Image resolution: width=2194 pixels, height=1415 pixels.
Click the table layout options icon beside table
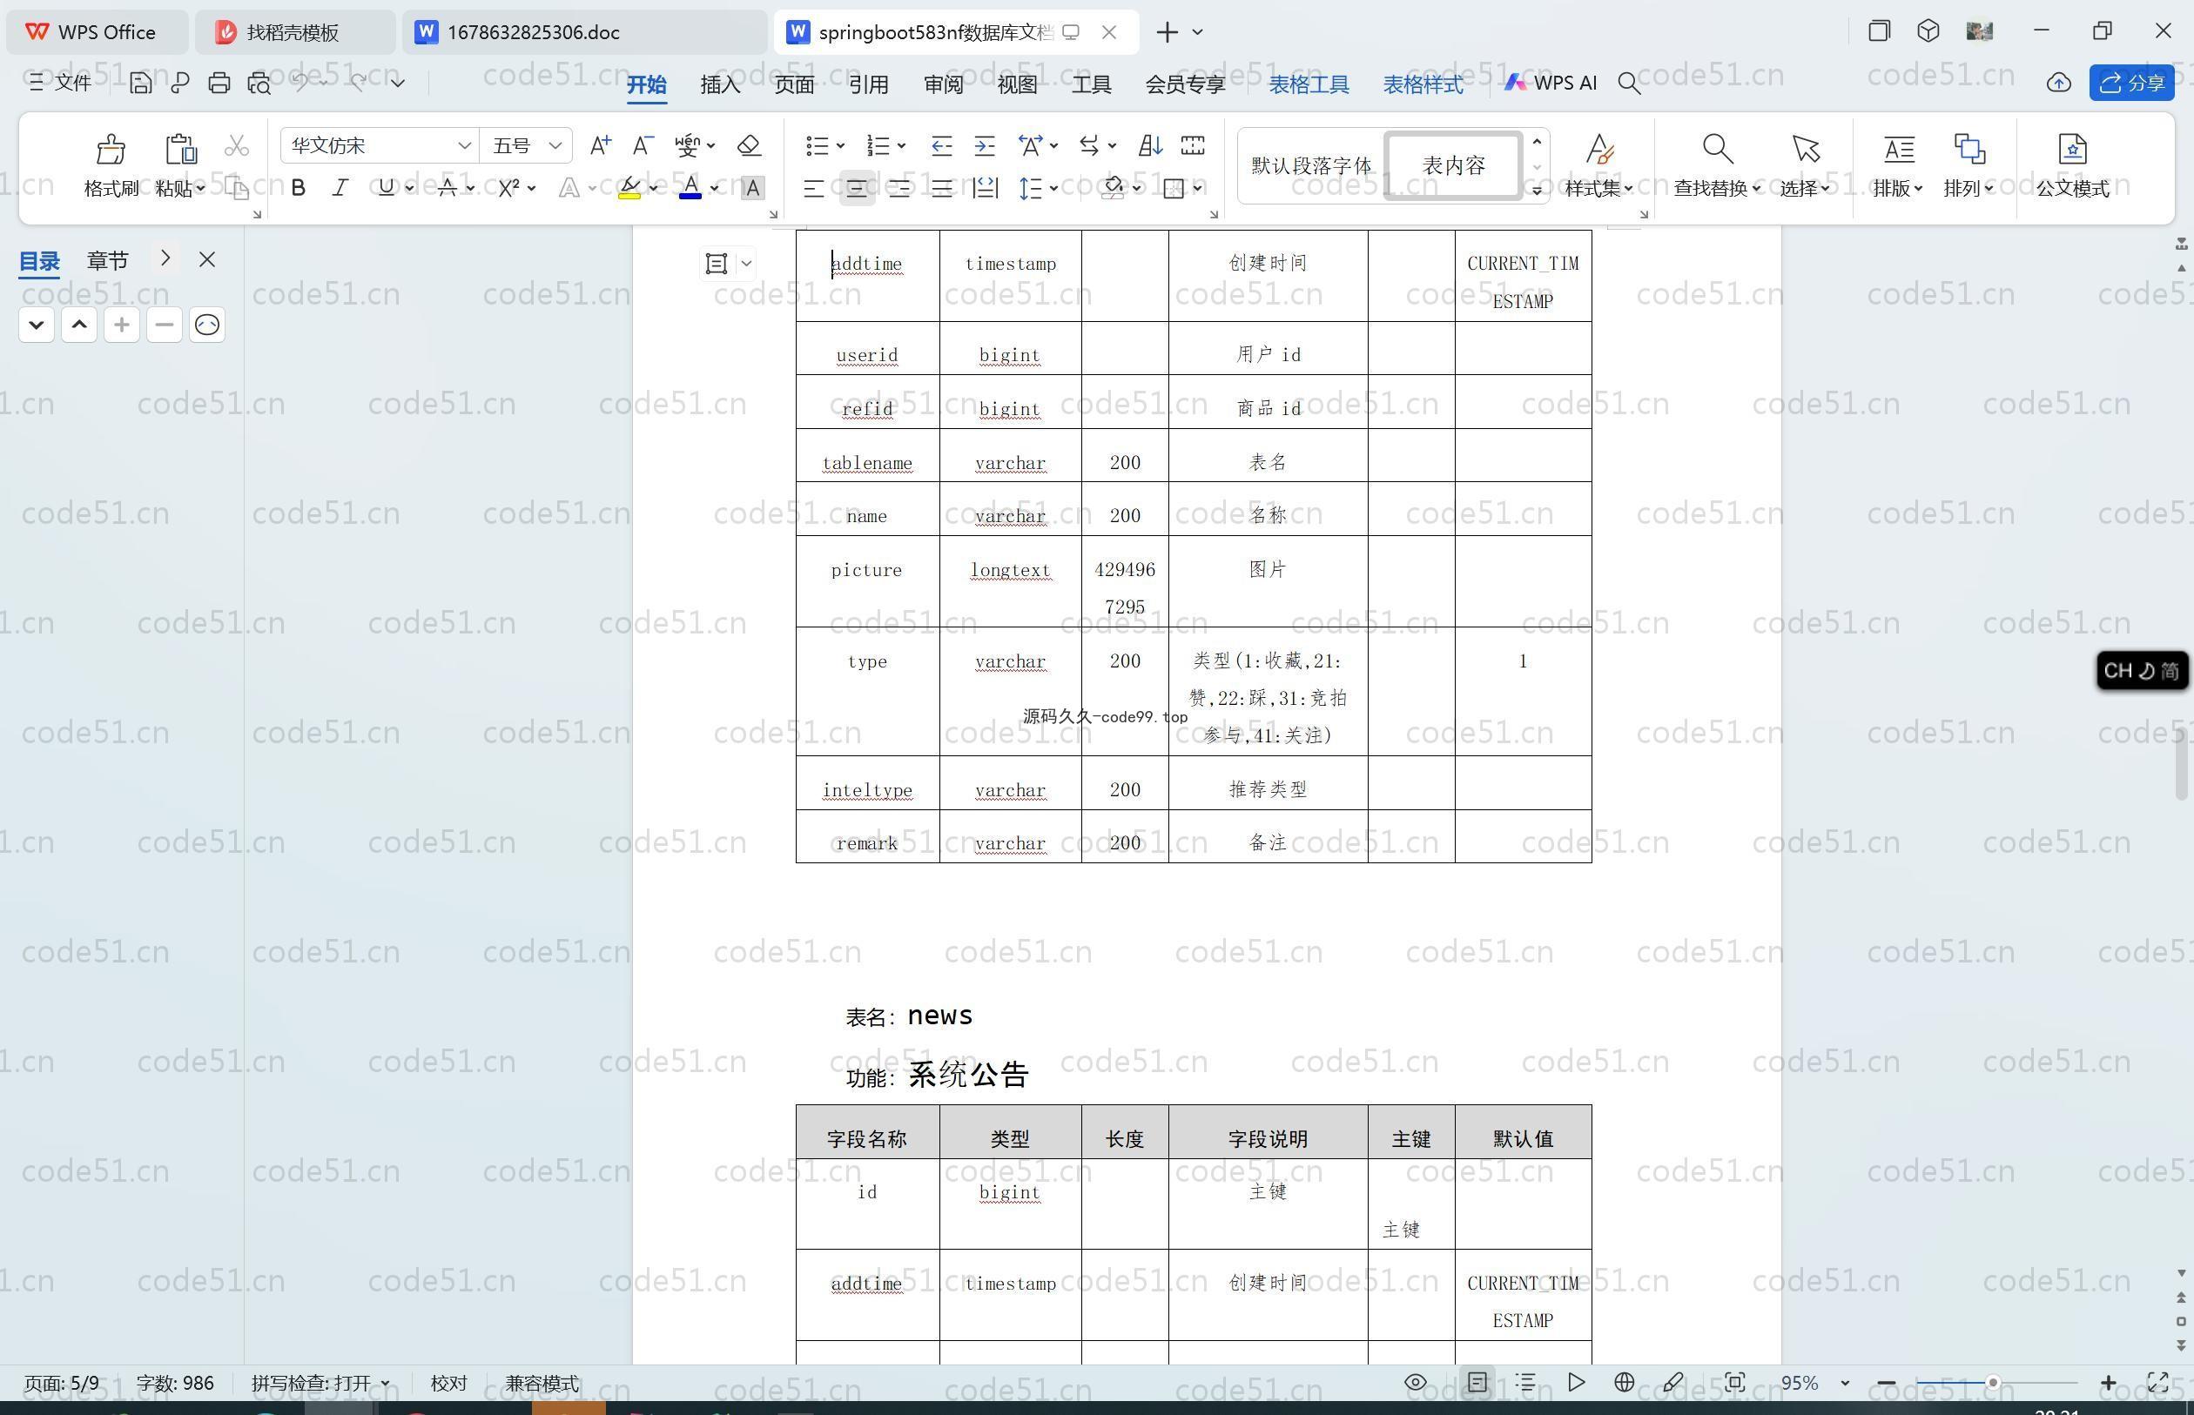[x=717, y=264]
